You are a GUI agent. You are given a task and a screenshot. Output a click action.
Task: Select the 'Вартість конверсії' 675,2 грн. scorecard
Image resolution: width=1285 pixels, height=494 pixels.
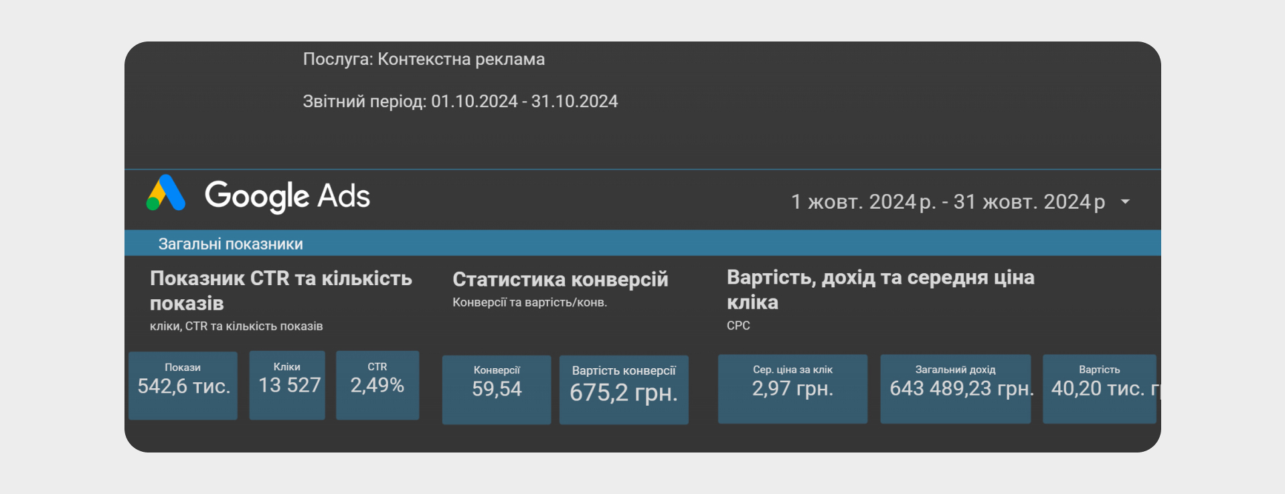point(624,390)
